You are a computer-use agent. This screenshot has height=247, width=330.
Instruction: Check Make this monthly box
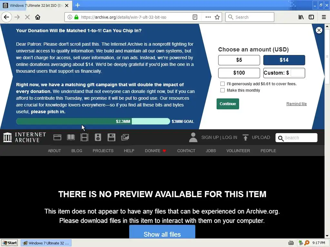[x=222, y=90]
